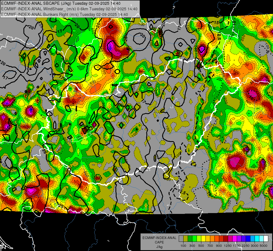Click the SBCAPE (J/kg) title line
Screen dimensions: 273x251
point(61,3)
